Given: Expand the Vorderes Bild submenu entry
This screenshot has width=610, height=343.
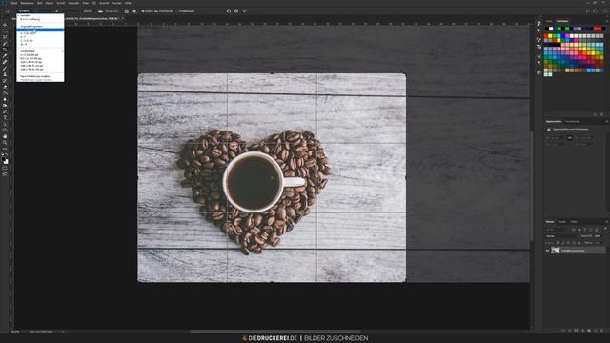Looking at the screenshot, I should point(40,51).
